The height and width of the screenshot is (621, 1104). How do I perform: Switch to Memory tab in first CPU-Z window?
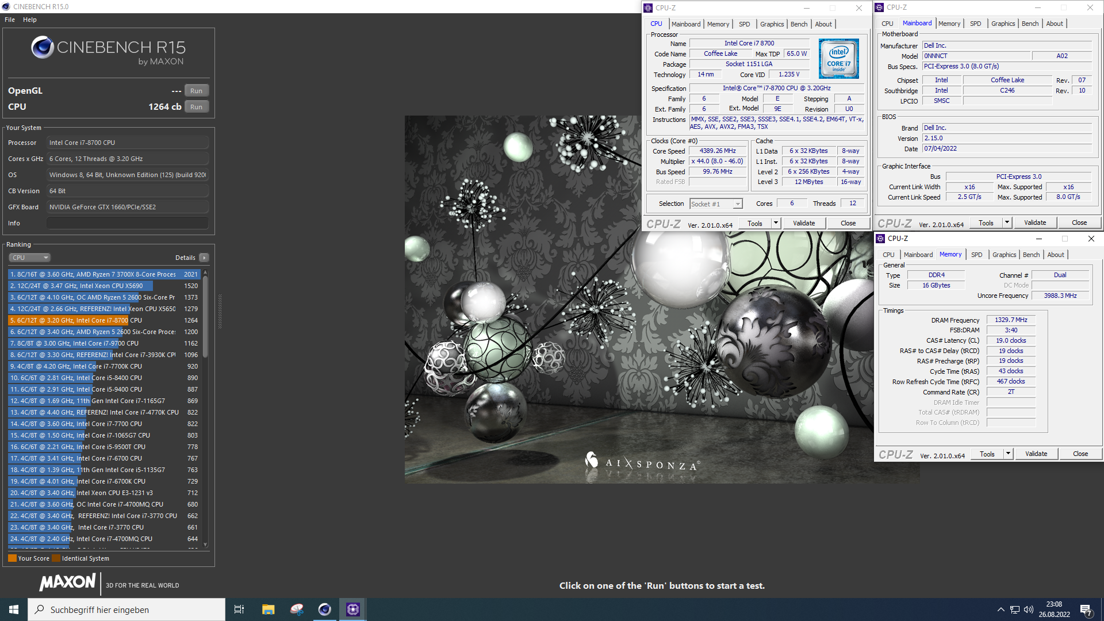tap(718, 24)
